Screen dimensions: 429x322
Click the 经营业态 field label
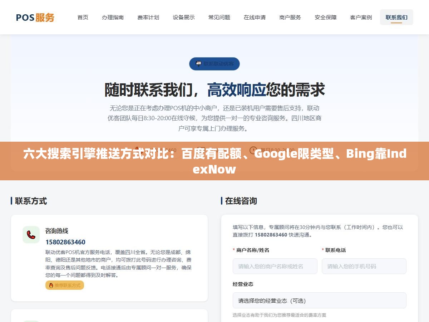click(243, 284)
